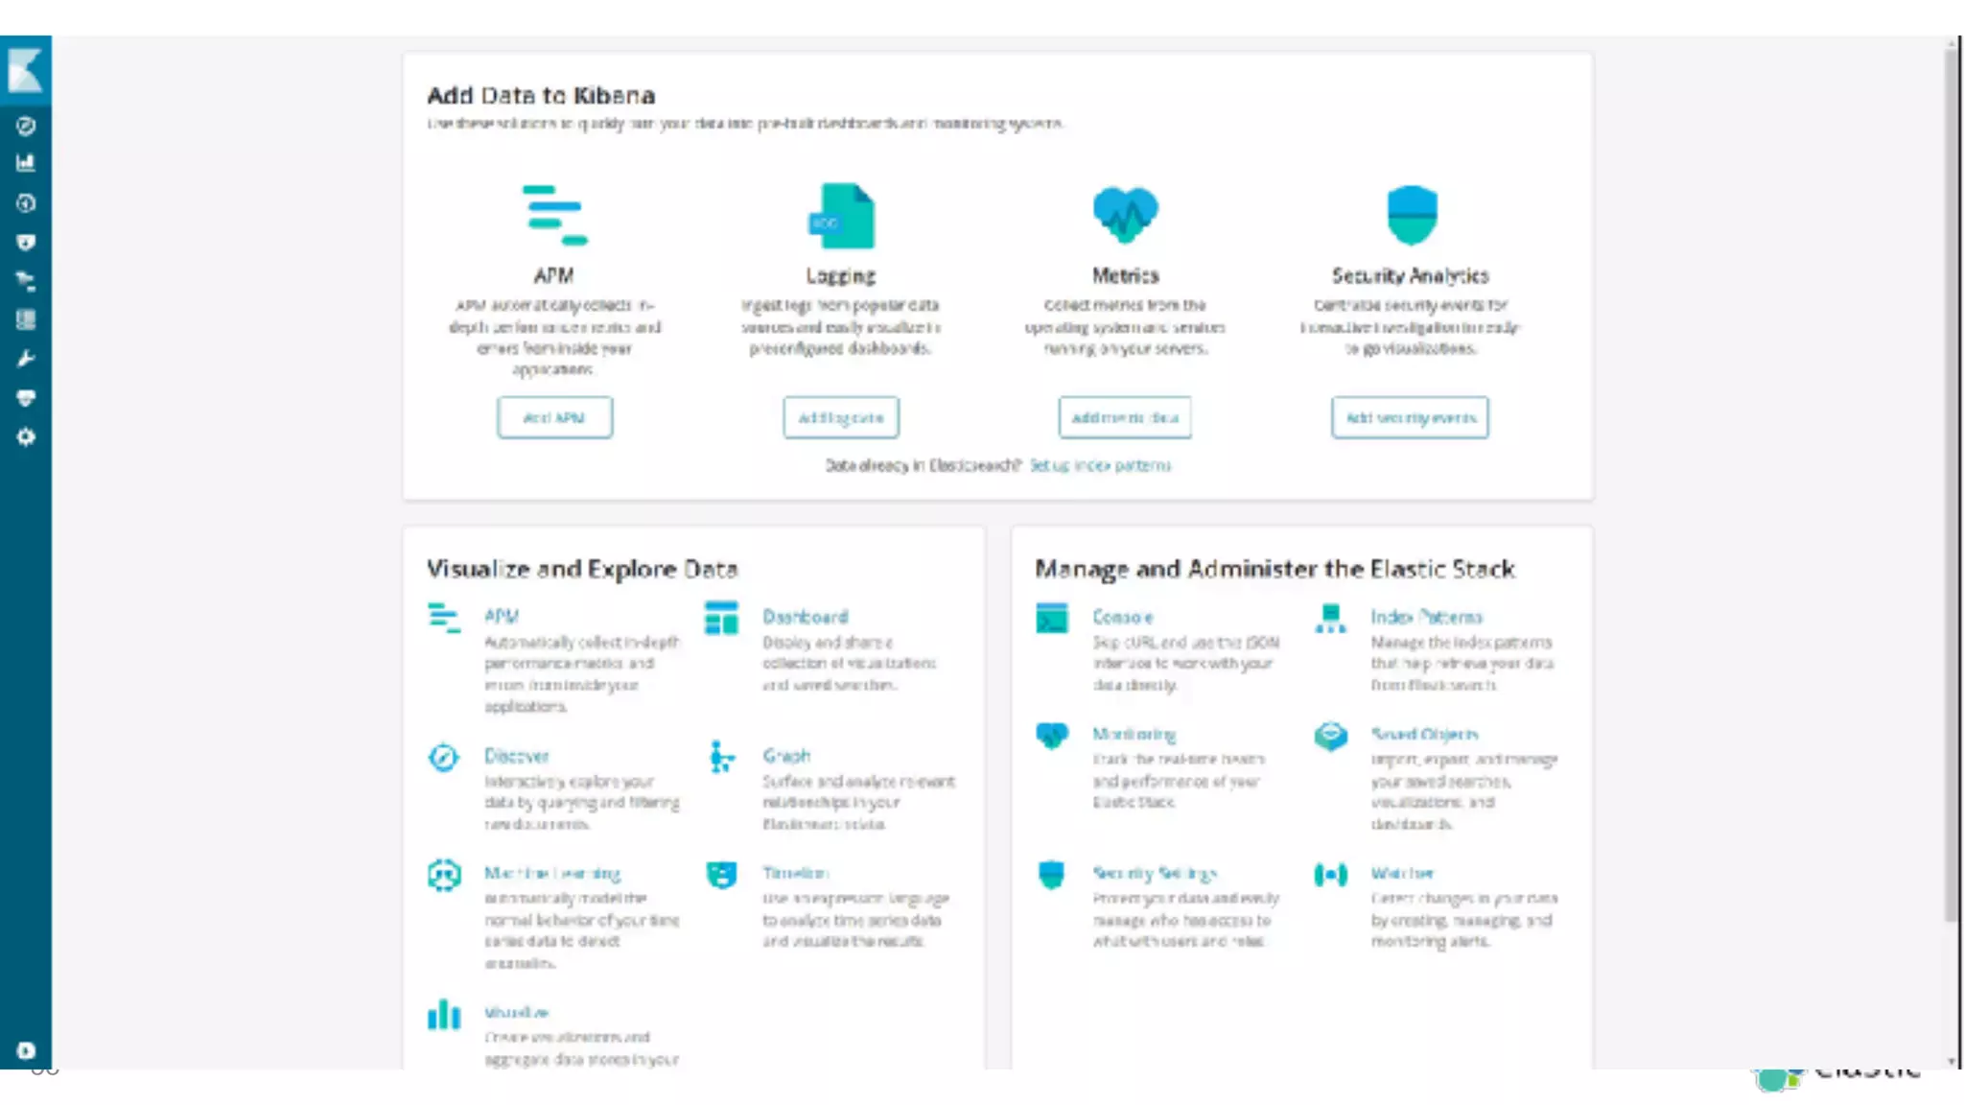Open Discover from the sidebar compass icon
Image resolution: width=1964 pixels, height=1105 pixels.
tap(26, 126)
